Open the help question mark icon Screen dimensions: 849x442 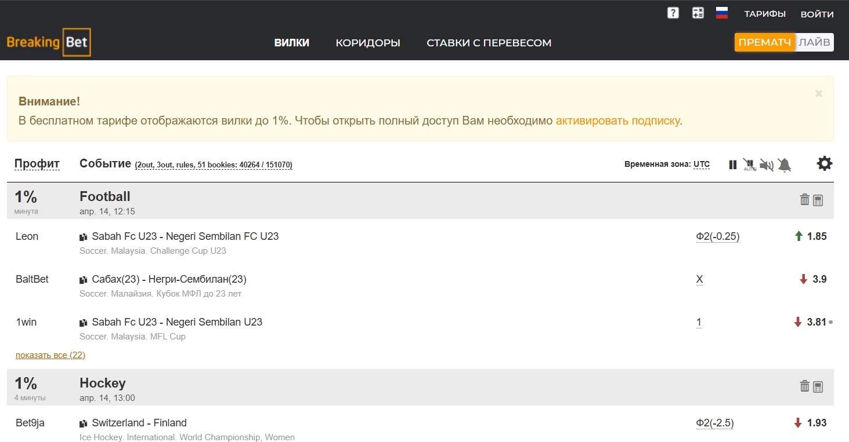coord(673,13)
